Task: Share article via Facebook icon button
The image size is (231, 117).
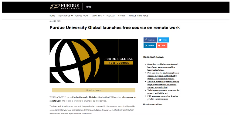Action: click(x=150, y=40)
